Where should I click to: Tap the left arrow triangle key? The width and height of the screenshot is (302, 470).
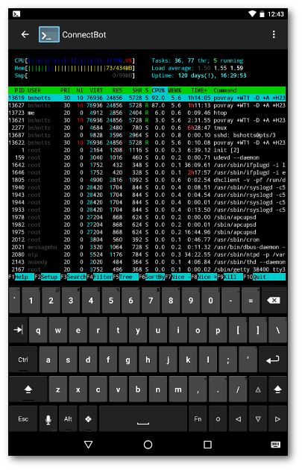238,419
